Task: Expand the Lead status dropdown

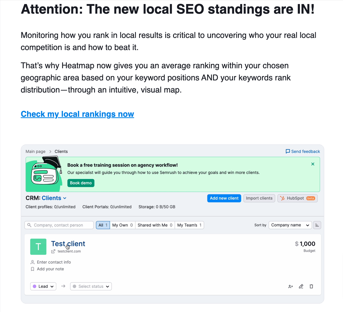Action: pos(43,286)
